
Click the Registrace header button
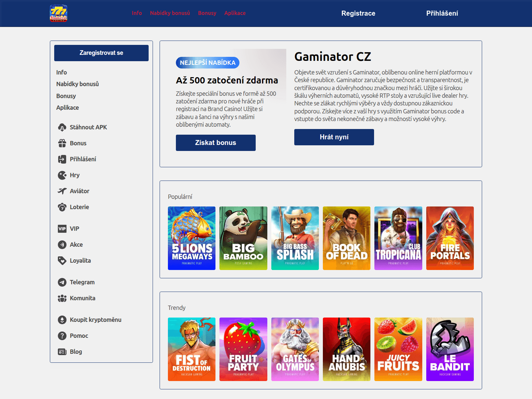(x=358, y=13)
